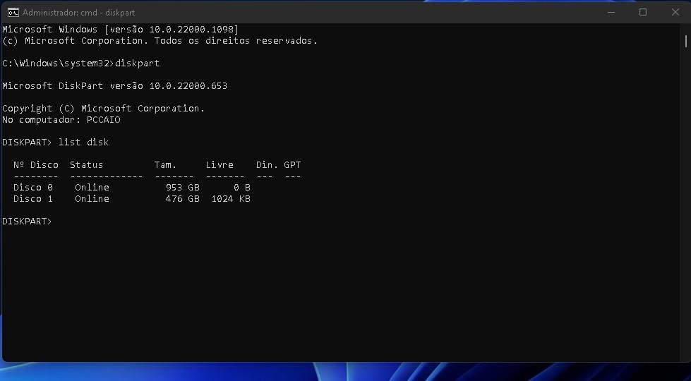Click the cmd icon in the title bar
691x381 pixels.
[x=13, y=12]
